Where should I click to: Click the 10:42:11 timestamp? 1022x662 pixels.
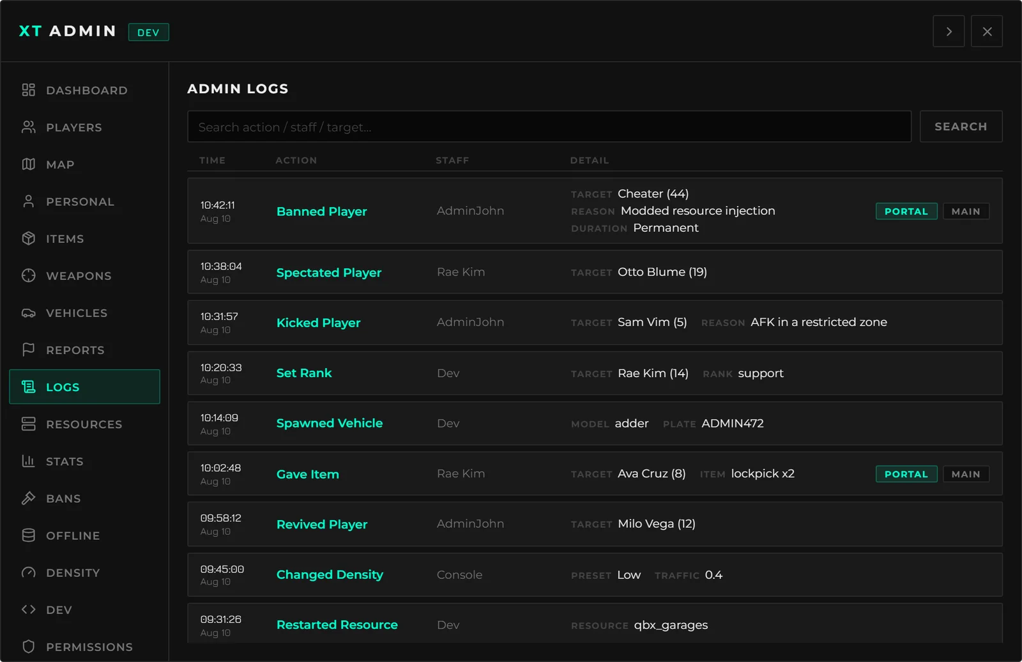coord(217,205)
